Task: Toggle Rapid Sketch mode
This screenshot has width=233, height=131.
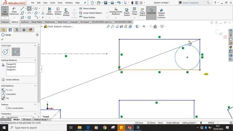Action: (x=142, y=12)
